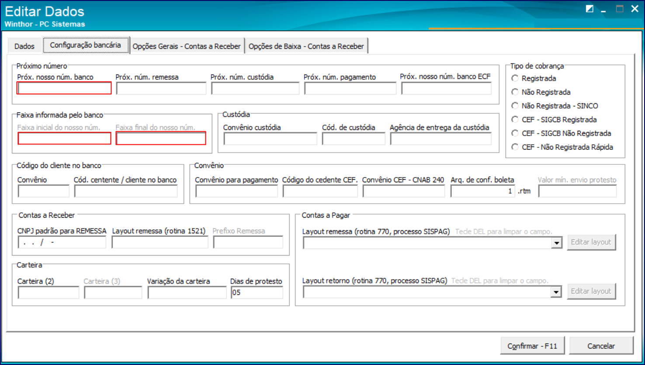Image resolution: width=645 pixels, height=365 pixels.
Task: Click Convênio field in Código do cliente
Action: pos(44,191)
